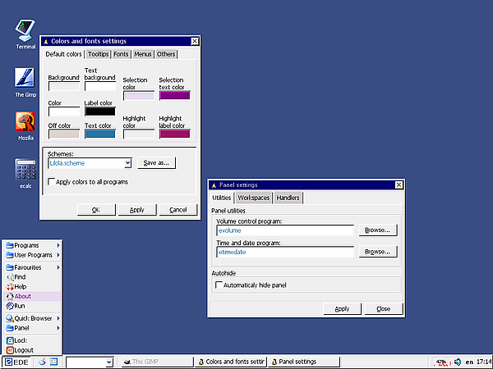Open the ecalc calculator icon
The width and height of the screenshot is (493, 369).
(x=25, y=170)
